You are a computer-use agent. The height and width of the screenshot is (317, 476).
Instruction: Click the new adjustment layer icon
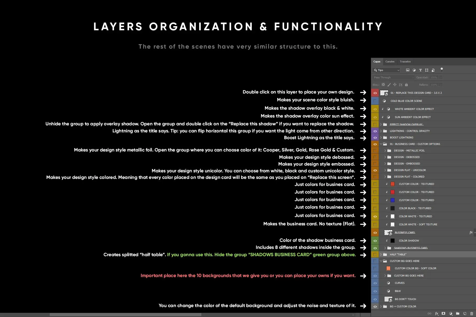[x=450, y=314]
